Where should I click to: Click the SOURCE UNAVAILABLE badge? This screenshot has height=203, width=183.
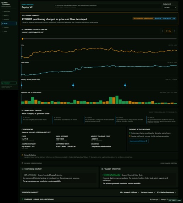(x=112, y=175)
